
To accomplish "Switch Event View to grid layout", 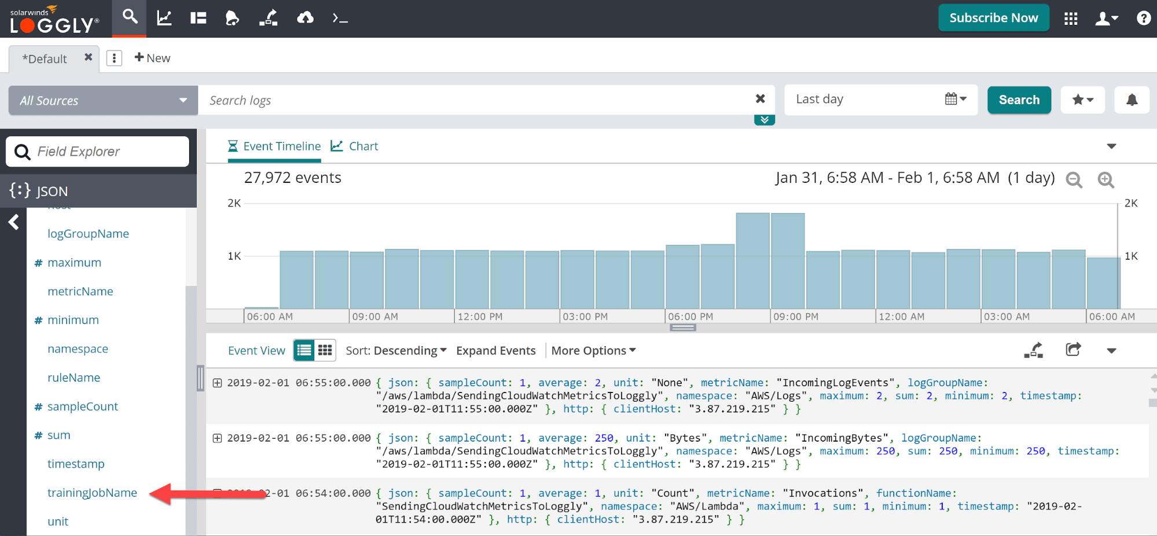I will click(x=325, y=350).
